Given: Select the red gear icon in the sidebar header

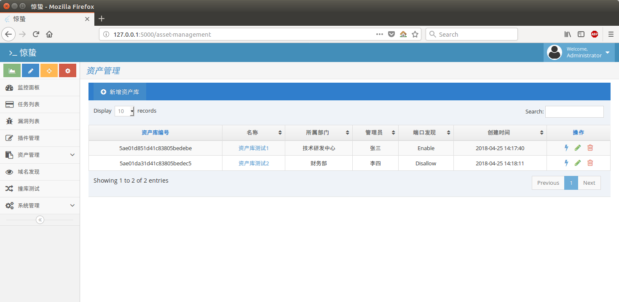Looking at the screenshot, I should [x=67, y=70].
